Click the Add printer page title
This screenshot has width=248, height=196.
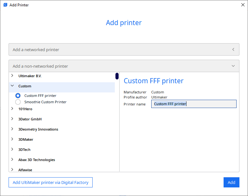[124, 23]
